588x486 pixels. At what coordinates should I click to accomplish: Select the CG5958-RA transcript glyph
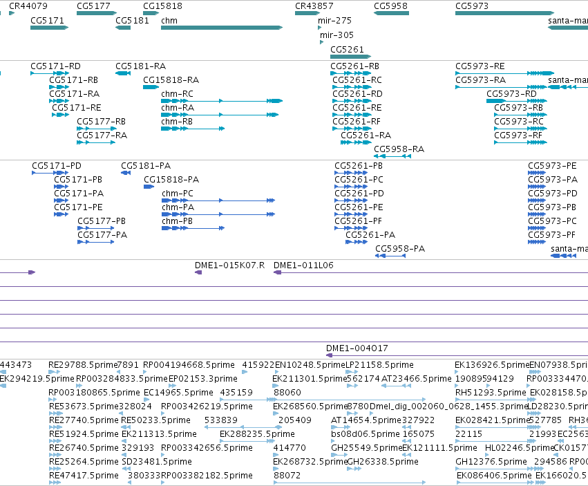tap(392, 156)
